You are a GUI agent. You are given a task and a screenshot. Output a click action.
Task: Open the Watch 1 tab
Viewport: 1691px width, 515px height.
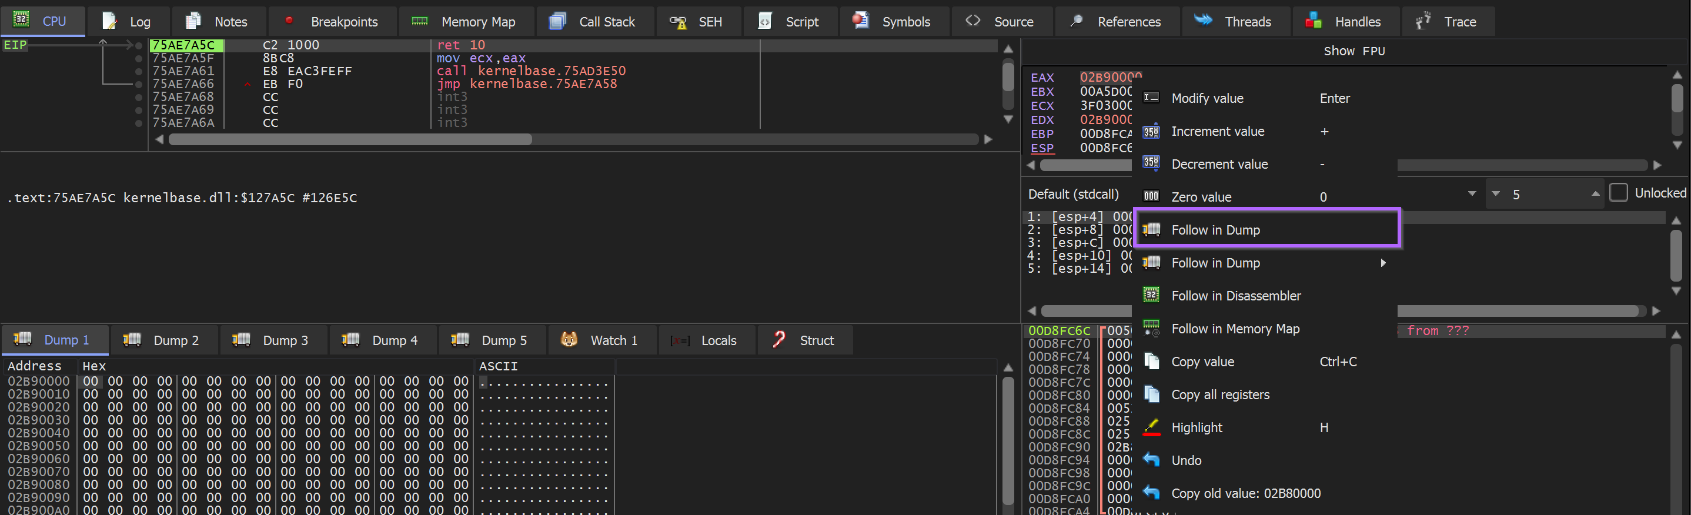[602, 340]
